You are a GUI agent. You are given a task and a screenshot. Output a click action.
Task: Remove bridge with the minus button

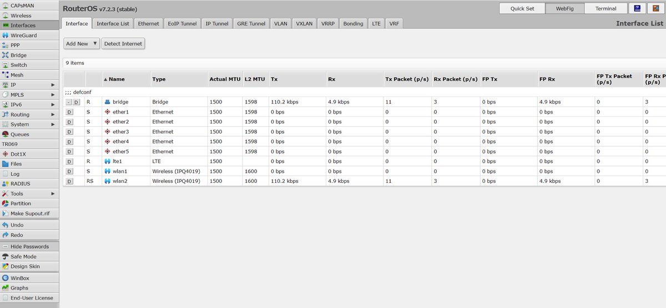[x=68, y=102]
